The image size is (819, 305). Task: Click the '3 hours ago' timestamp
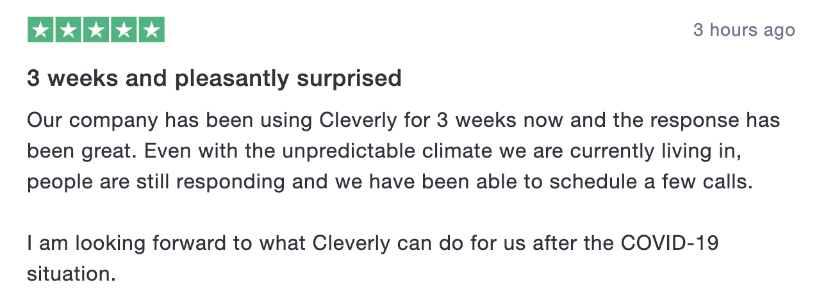point(744,30)
